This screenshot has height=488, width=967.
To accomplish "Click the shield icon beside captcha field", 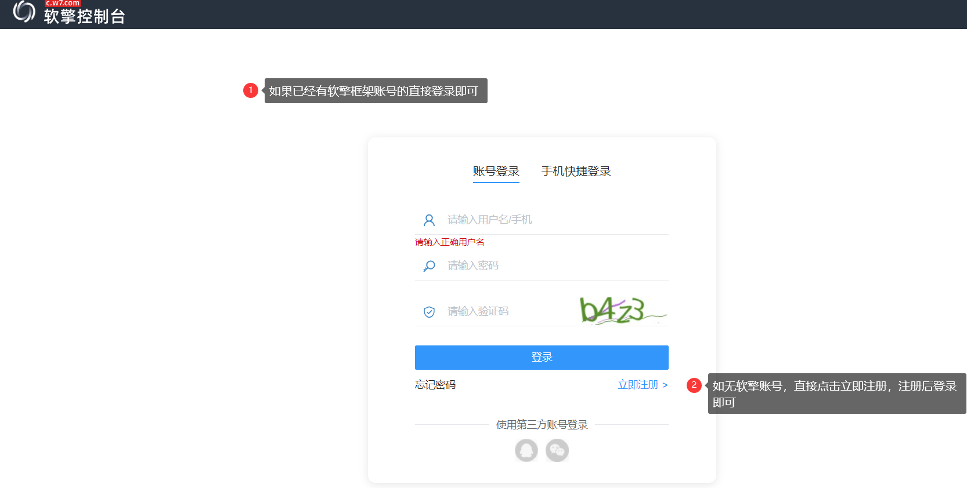I will click(x=429, y=312).
